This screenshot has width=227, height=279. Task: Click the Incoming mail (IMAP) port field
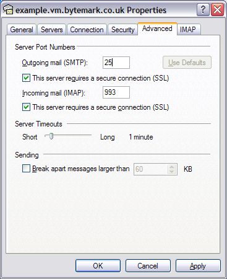pyautogui.click(x=116, y=92)
